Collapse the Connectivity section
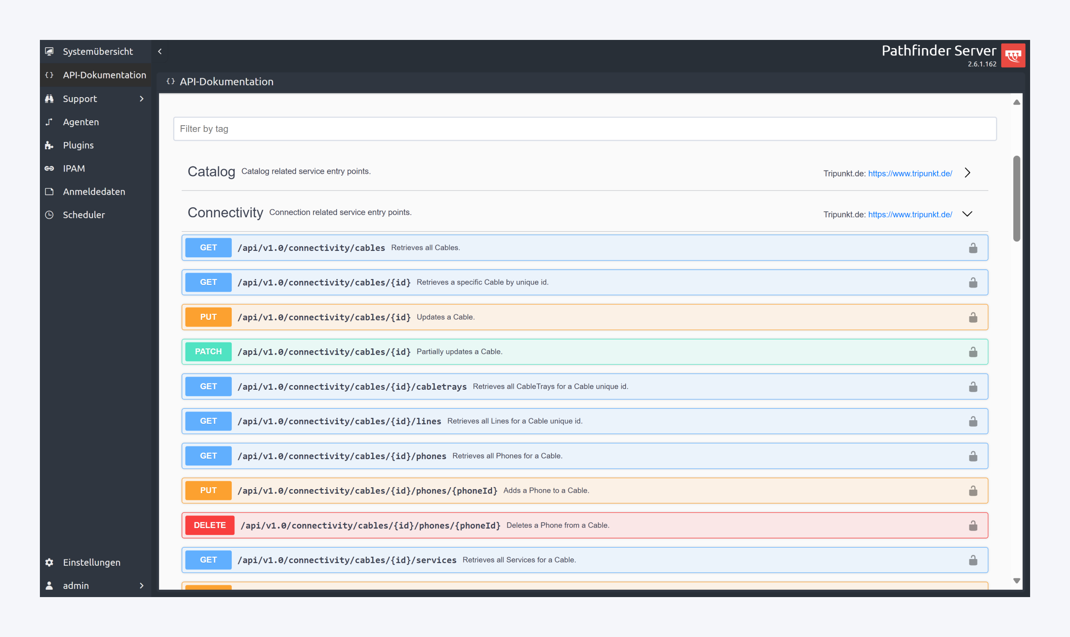Viewport: 1070px width, 637px height. pos(968,214)
